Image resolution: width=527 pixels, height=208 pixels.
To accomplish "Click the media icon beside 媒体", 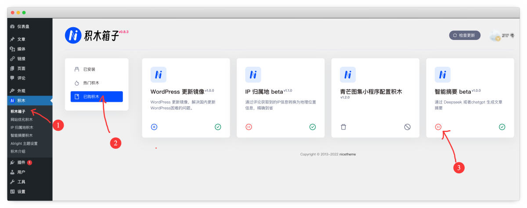I will point(12,49).
